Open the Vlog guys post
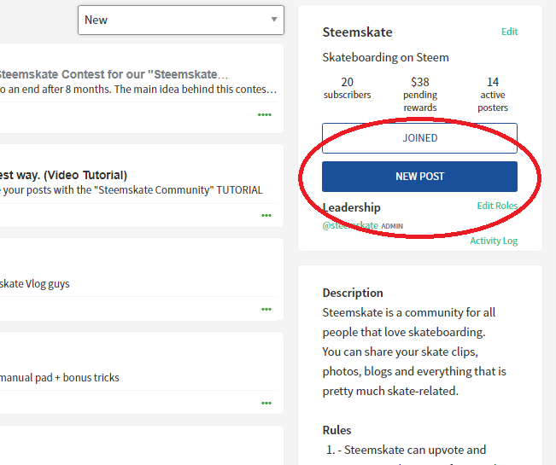Image resolution: width=556 pixels, height=465 pixels. pos(35,284)
